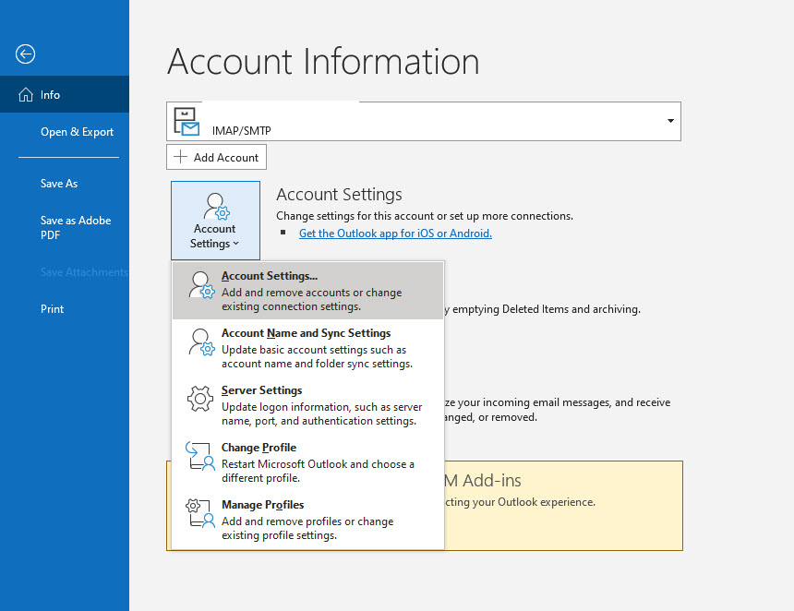Viewport: 794px width, 611px height.
Task: Open Manage Profiles menu entry
Action: point(307,520)
